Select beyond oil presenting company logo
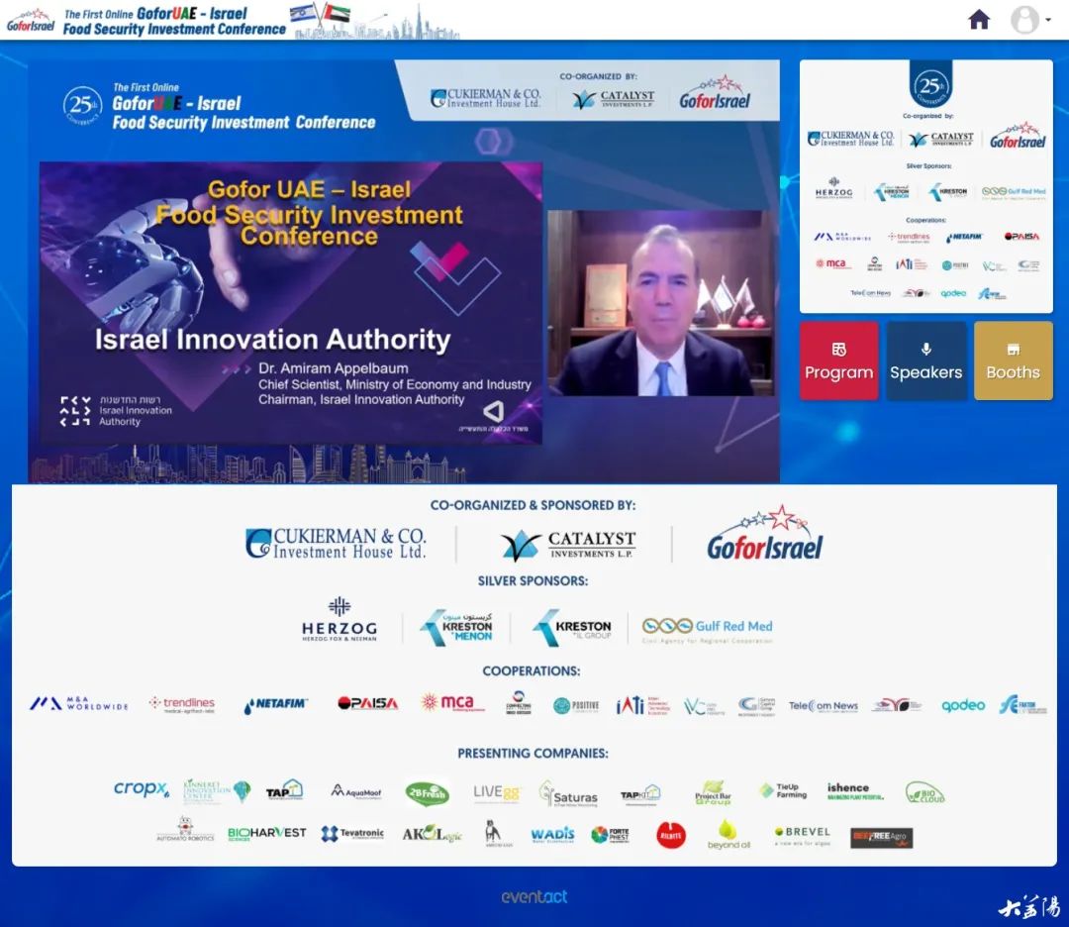The height and width of the screenshot is (927, 1069). (729, 834)
